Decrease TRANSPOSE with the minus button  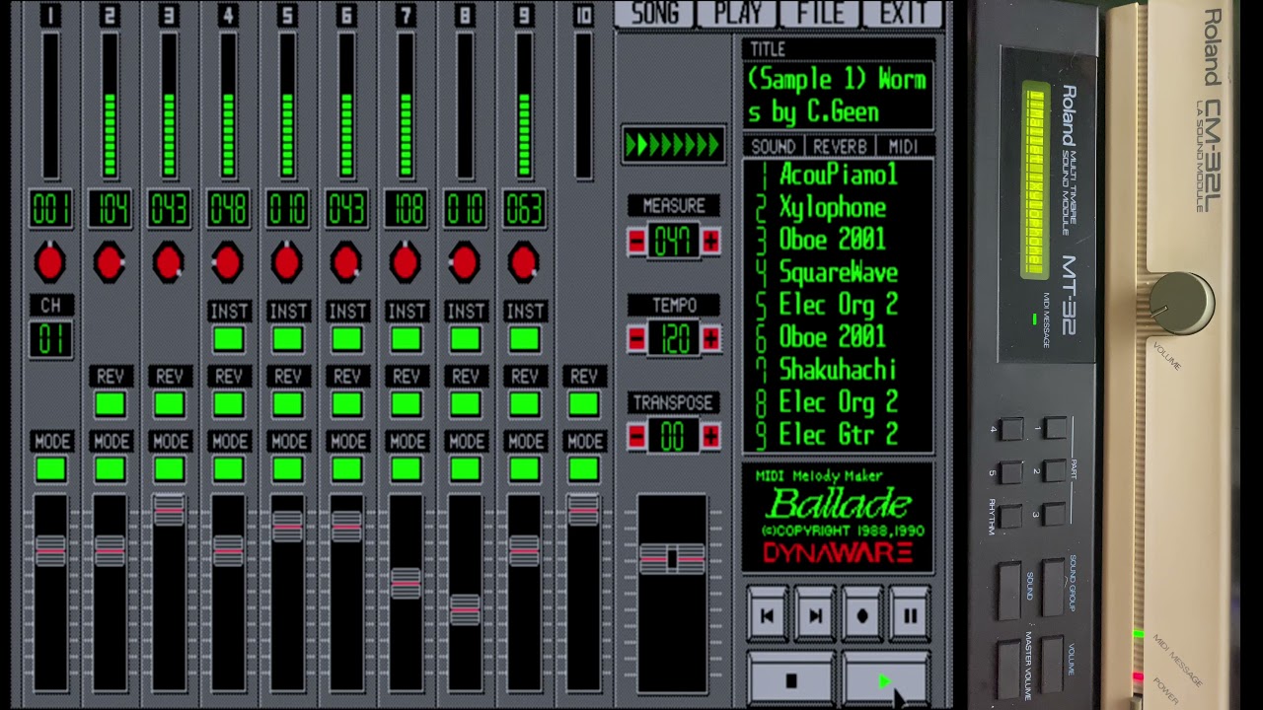pos(637,436)
